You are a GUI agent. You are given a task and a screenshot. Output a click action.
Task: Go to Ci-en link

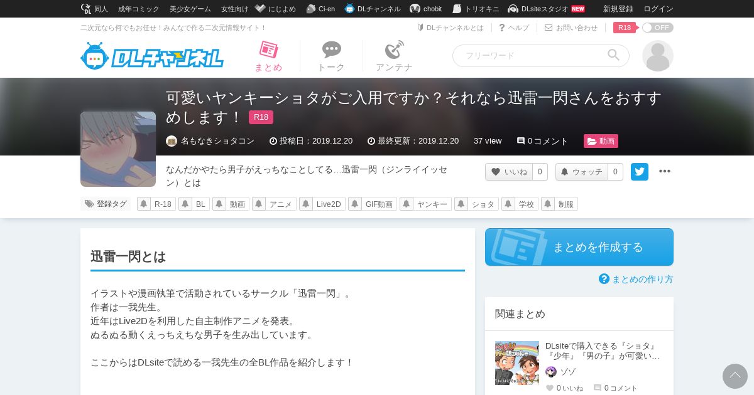click(x=320, y=9)
